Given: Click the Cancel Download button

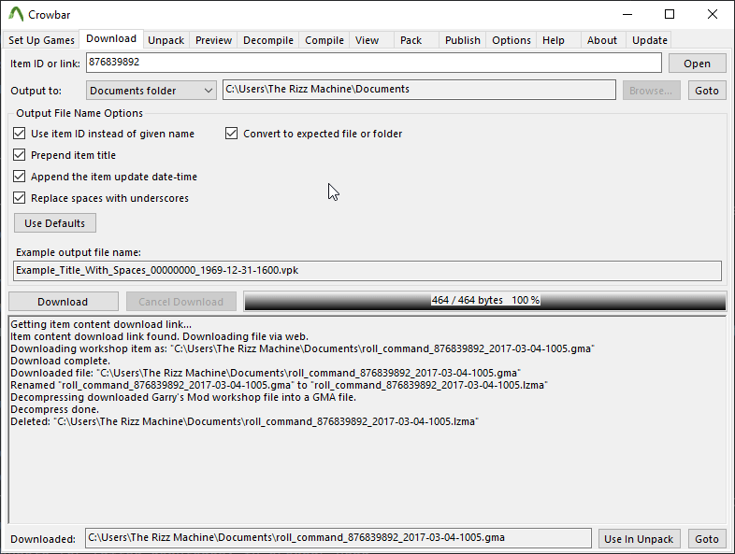Looking at the screenshot, I should [180, 302].
